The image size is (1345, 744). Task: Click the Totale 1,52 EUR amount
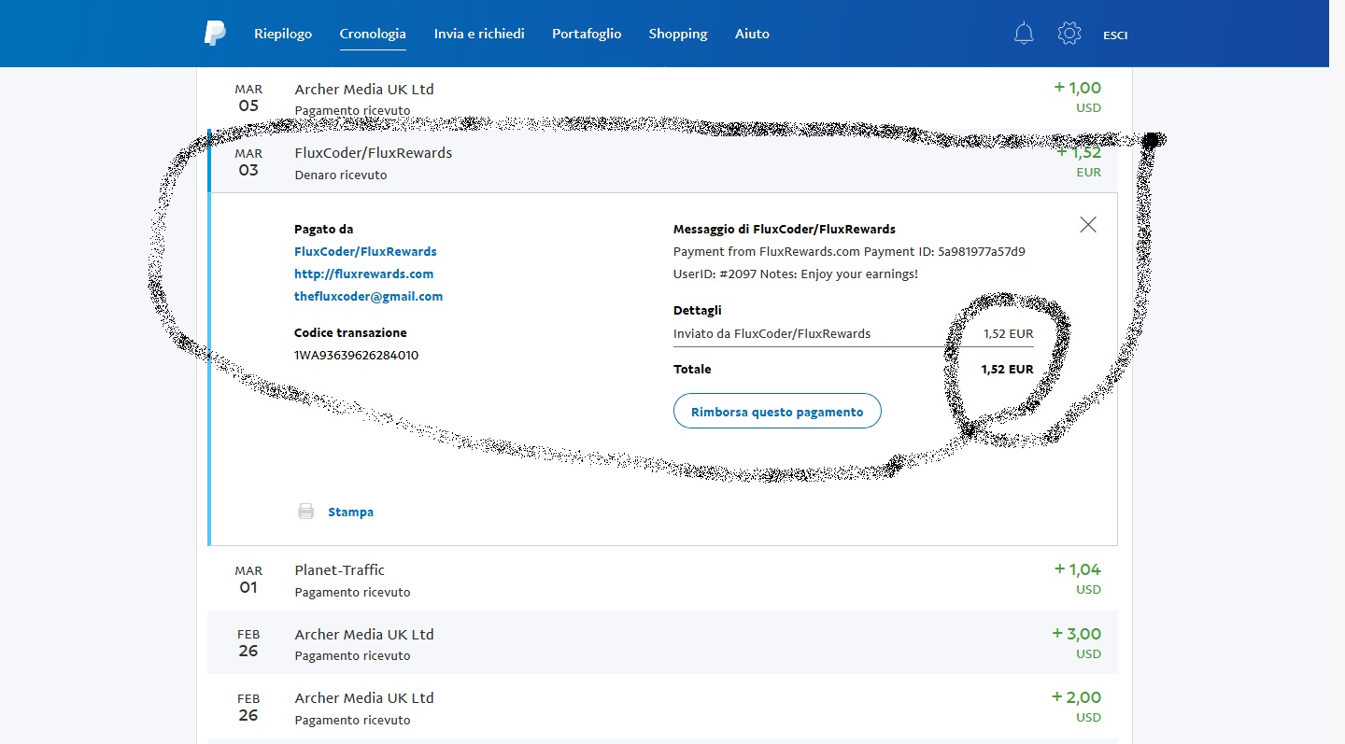pyautogui.click(x=1007, y=369)
